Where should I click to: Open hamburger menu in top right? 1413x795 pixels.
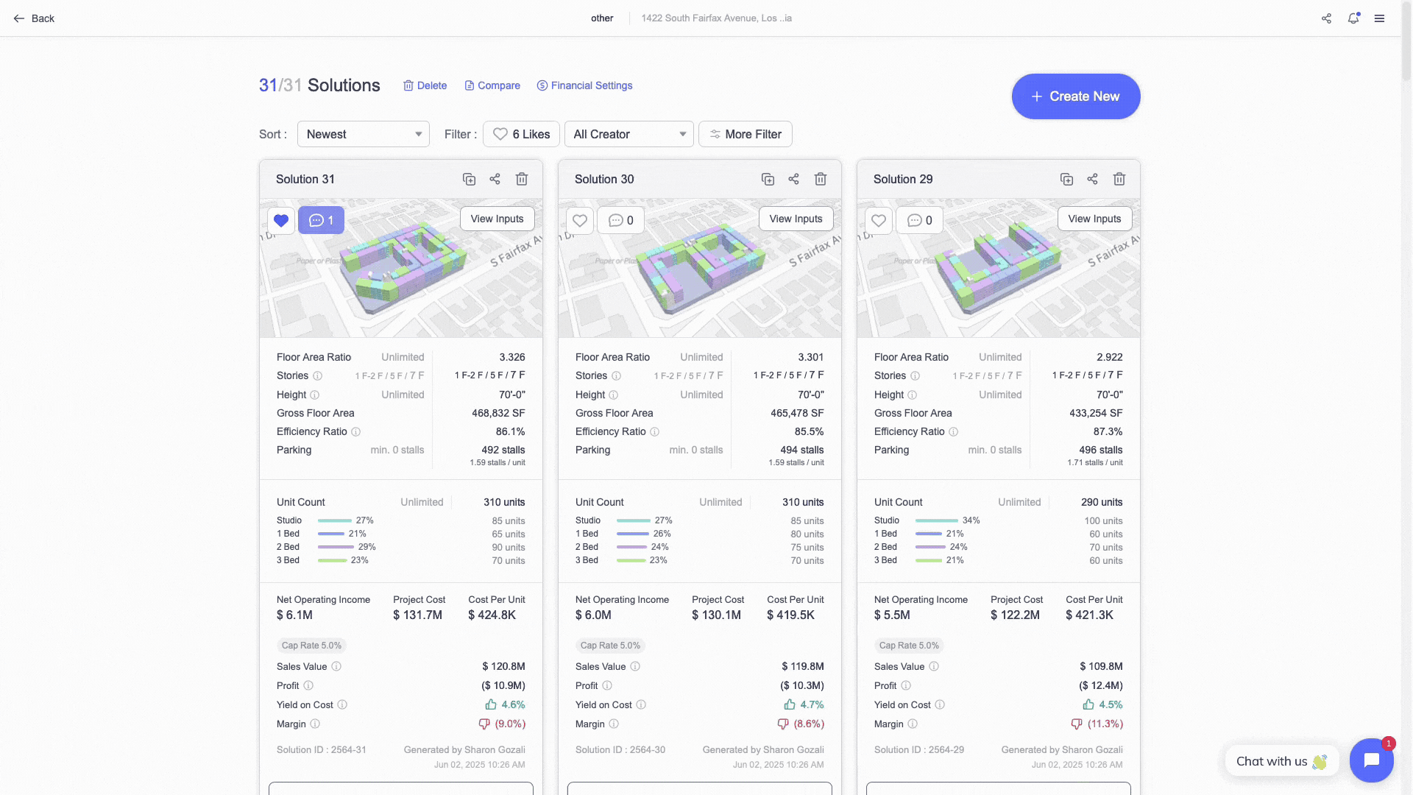pyautogui.click(x=1379, y=18)
